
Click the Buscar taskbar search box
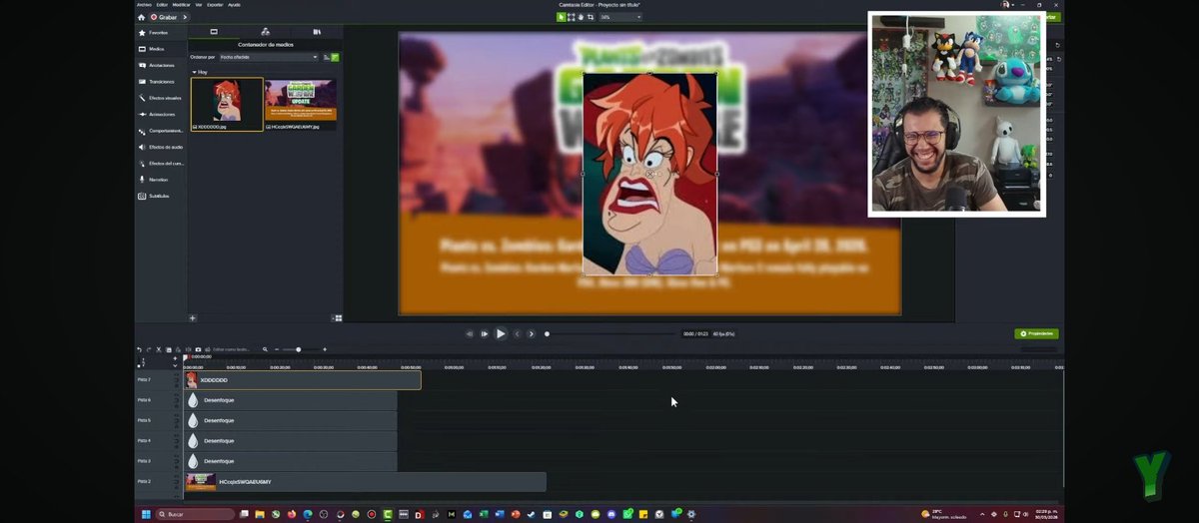click(195, 514)
